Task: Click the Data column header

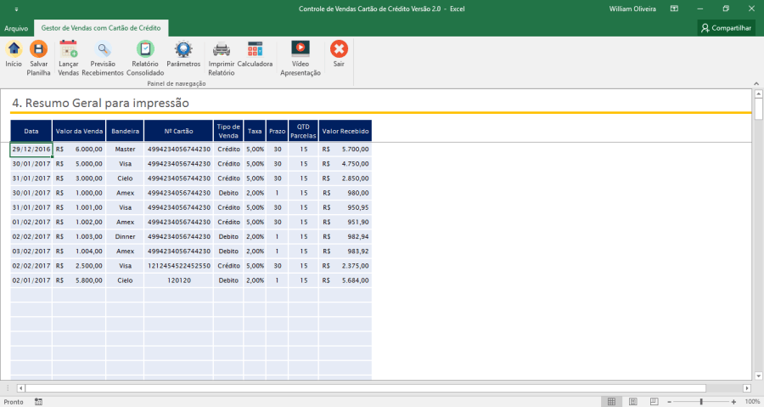Action: pyautogui.click(x=31, y=131)
